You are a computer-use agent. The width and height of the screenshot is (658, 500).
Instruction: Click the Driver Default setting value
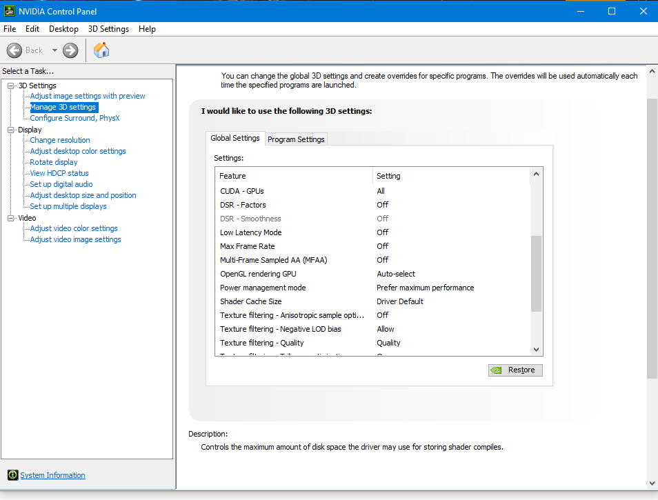click(x=400, y=301)
